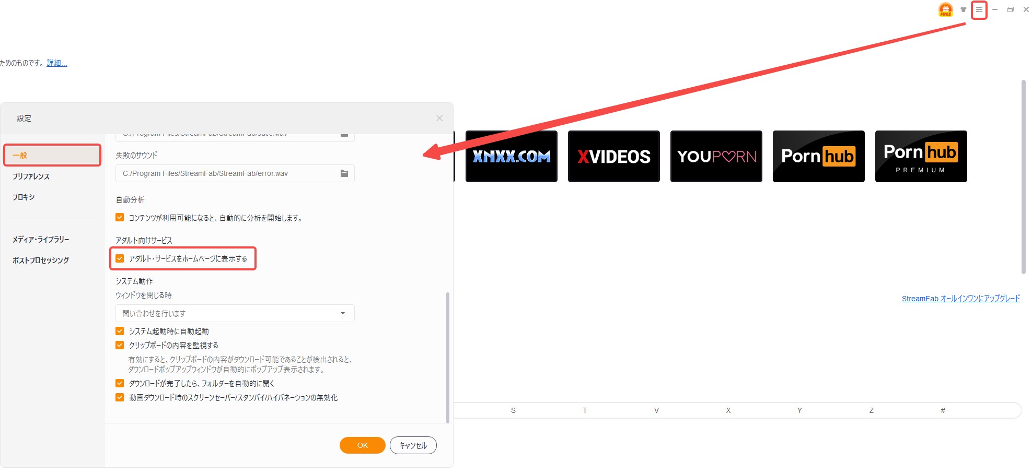Open the XVIDEOS service tile
Viewport: 1032px width, 474px height.
613,156
